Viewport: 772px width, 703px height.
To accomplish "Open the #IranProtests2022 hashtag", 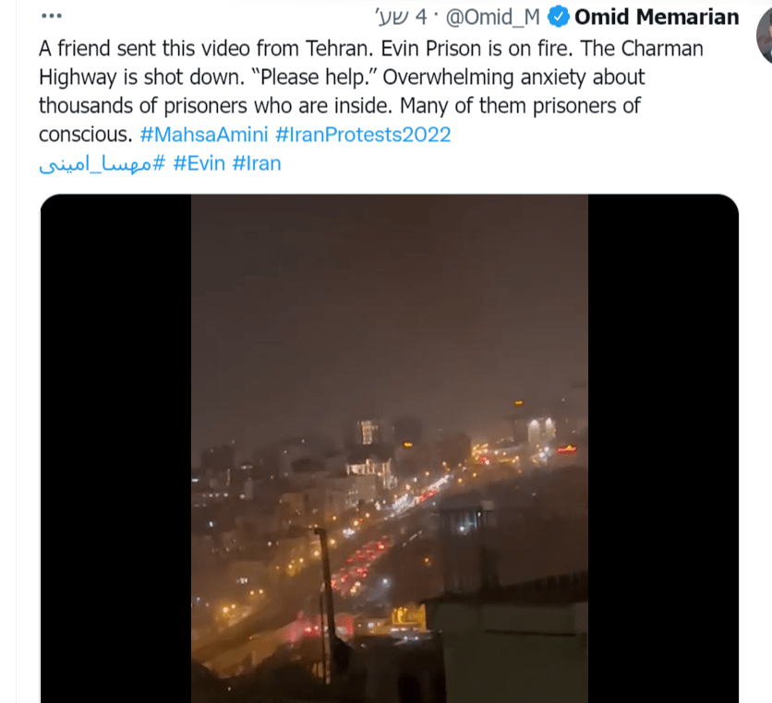I will click(363, 135).
